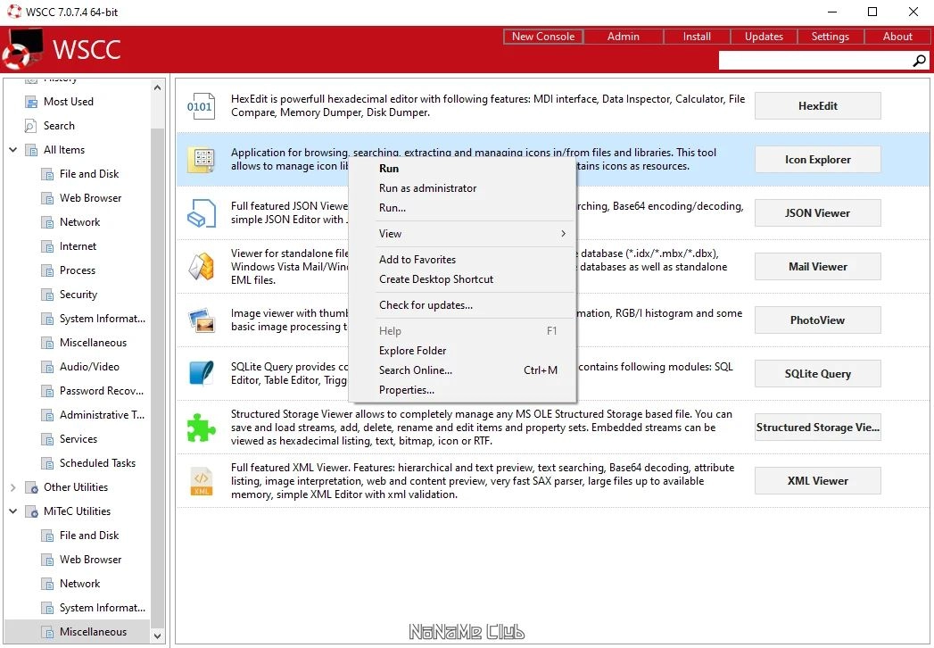
Task: Open Properties... from the context menu
Action: coord(462,390)
